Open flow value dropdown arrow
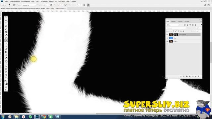 [x=62, y=5]
